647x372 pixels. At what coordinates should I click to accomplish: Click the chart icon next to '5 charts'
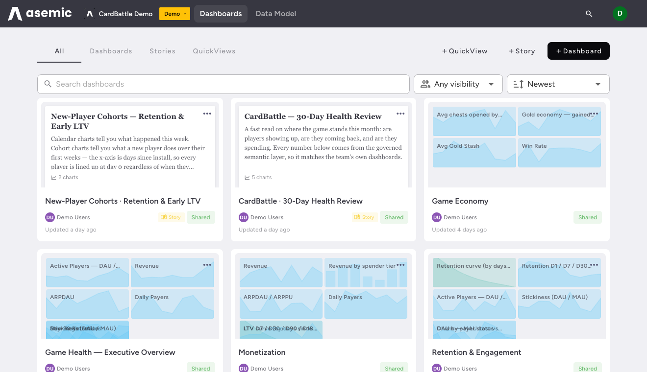coord(247,177)
